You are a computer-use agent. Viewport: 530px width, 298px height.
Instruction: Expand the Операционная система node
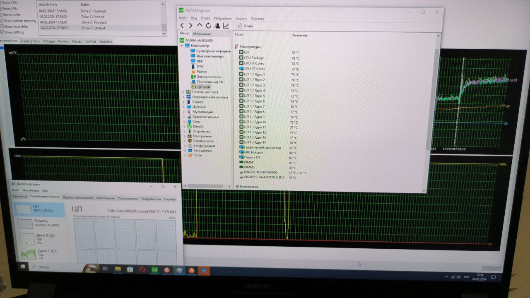pyautogui.click(x=183, y=97)
